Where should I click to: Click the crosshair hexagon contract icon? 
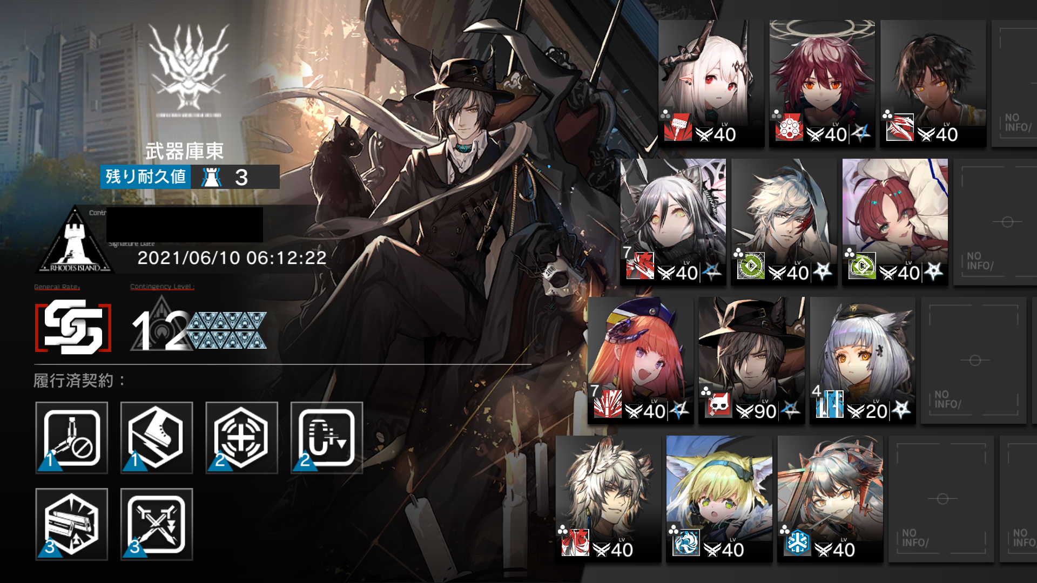pos(241,438)
